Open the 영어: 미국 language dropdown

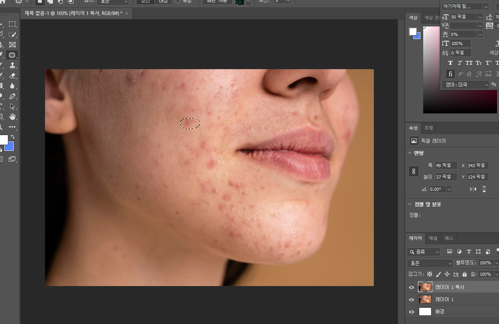tap(465, 85)
